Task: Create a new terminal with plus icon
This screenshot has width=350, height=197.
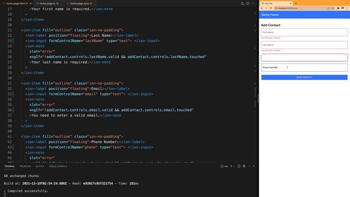Action: [x=231, y=166]
